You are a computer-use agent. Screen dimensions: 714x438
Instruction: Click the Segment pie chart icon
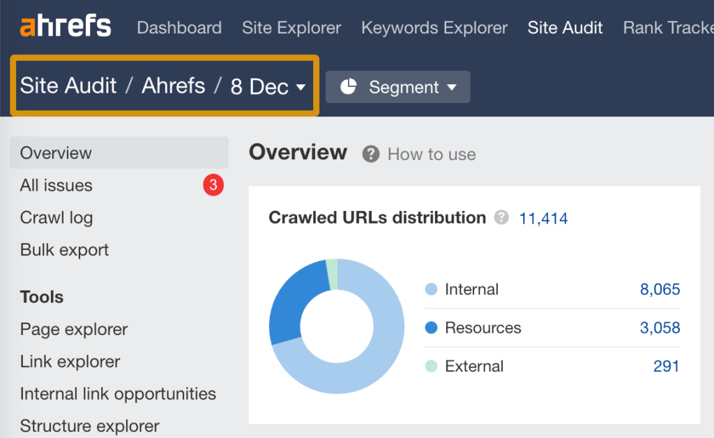click(348, 87)
